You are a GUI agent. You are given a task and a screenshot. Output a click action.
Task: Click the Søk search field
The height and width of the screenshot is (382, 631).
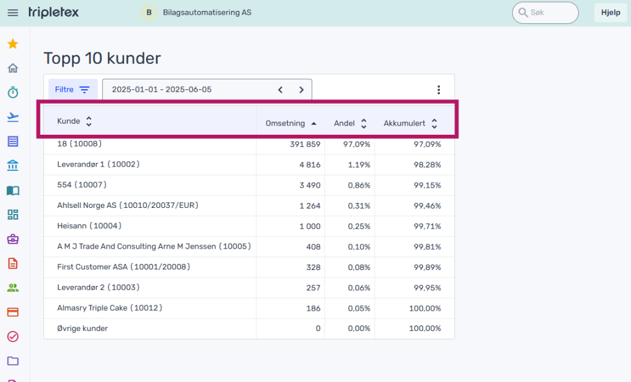pyautogui.click(x=545, y=12)
